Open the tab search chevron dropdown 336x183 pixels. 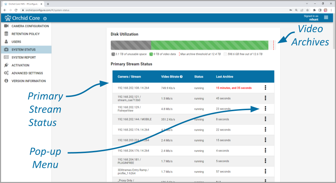307,3
